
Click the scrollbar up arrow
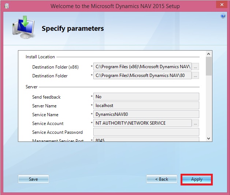coord(208,54)
